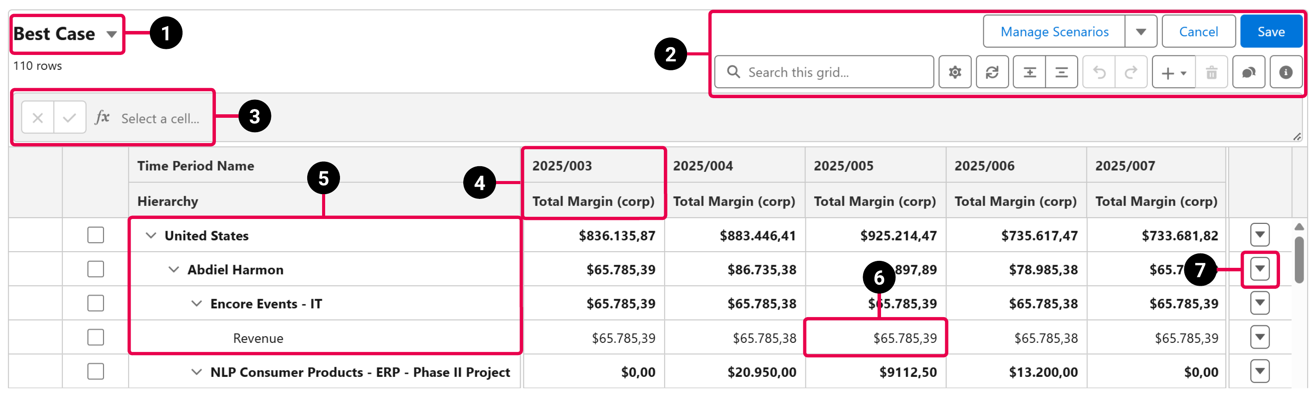
Task: Open the Manage Scenarios dropdown arrow
Action: tap(1141, 31)
